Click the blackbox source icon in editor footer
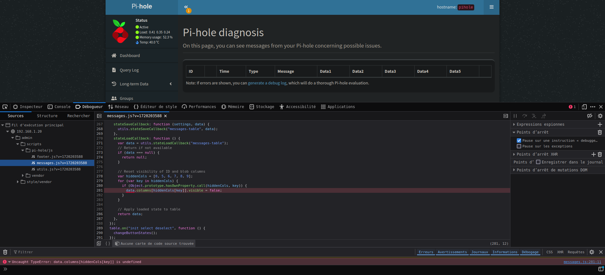Viewport: 605px width, 275px height. pos(99,243)
